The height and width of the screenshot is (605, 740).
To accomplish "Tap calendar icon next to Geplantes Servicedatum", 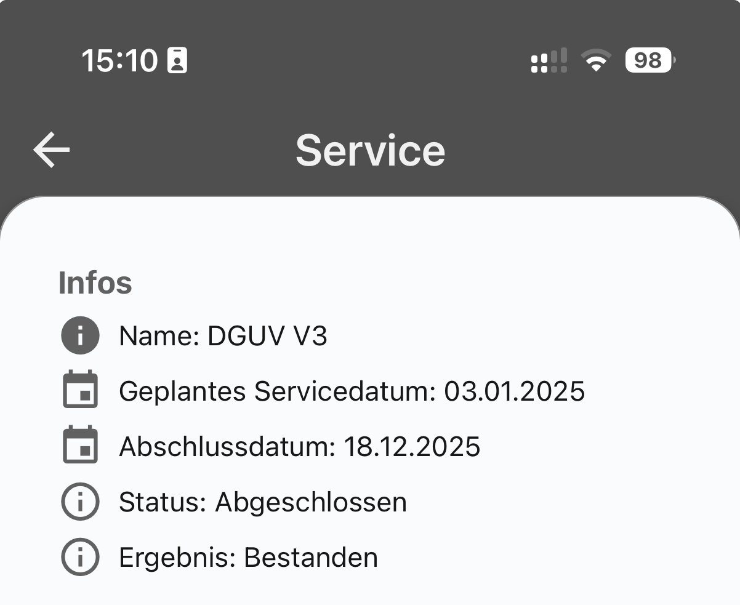I will 80,390.
